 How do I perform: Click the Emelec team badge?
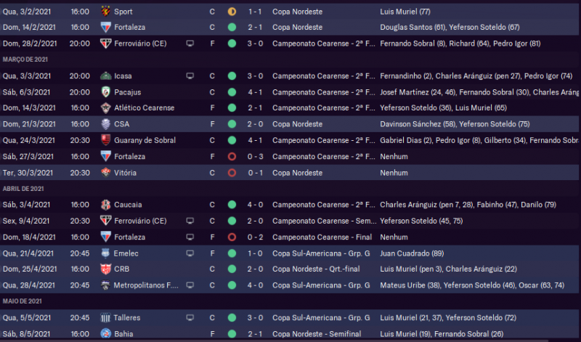105,253
